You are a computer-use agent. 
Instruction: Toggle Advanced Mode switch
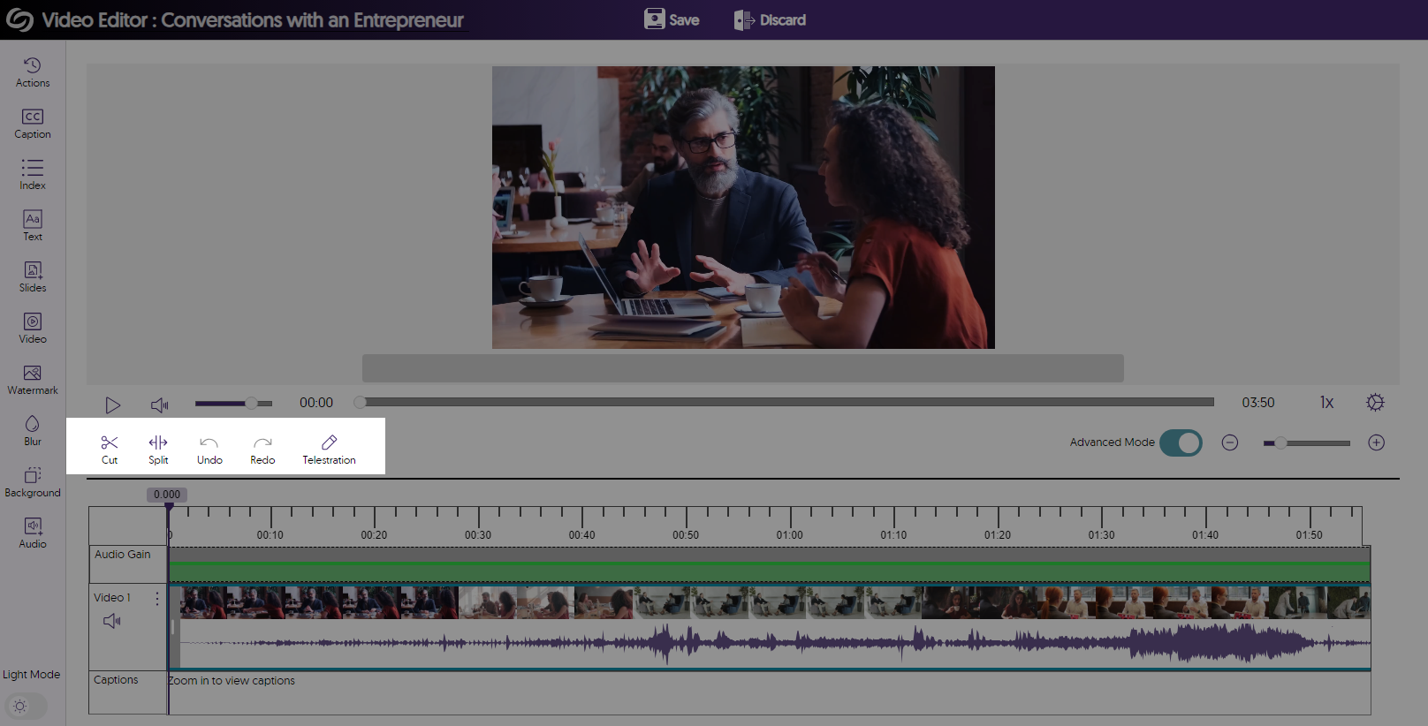[1181, 442]
